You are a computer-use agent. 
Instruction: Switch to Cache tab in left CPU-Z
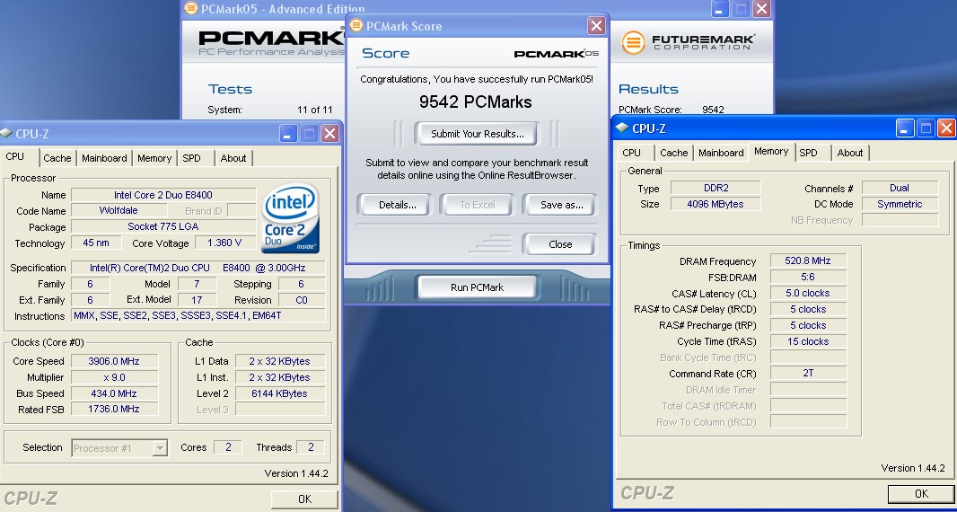pyautogui.click(x=57, y=157)
